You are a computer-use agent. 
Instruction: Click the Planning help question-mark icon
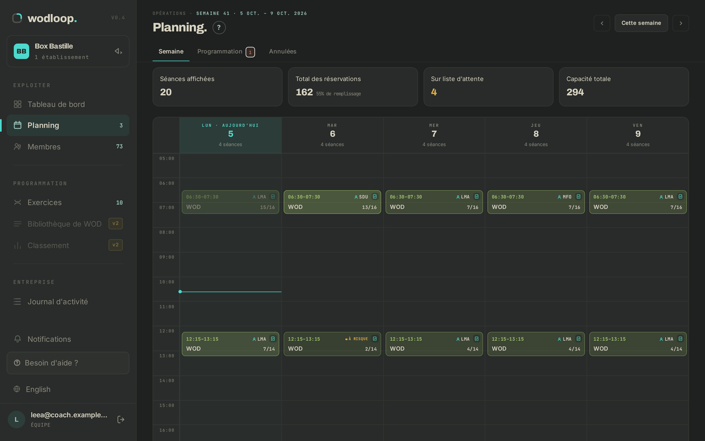(219, 27)
